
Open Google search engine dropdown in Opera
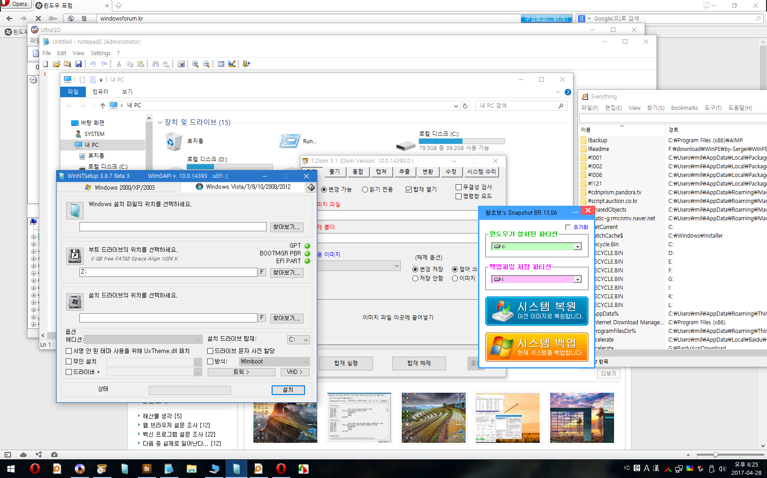(x=589, y=19)
